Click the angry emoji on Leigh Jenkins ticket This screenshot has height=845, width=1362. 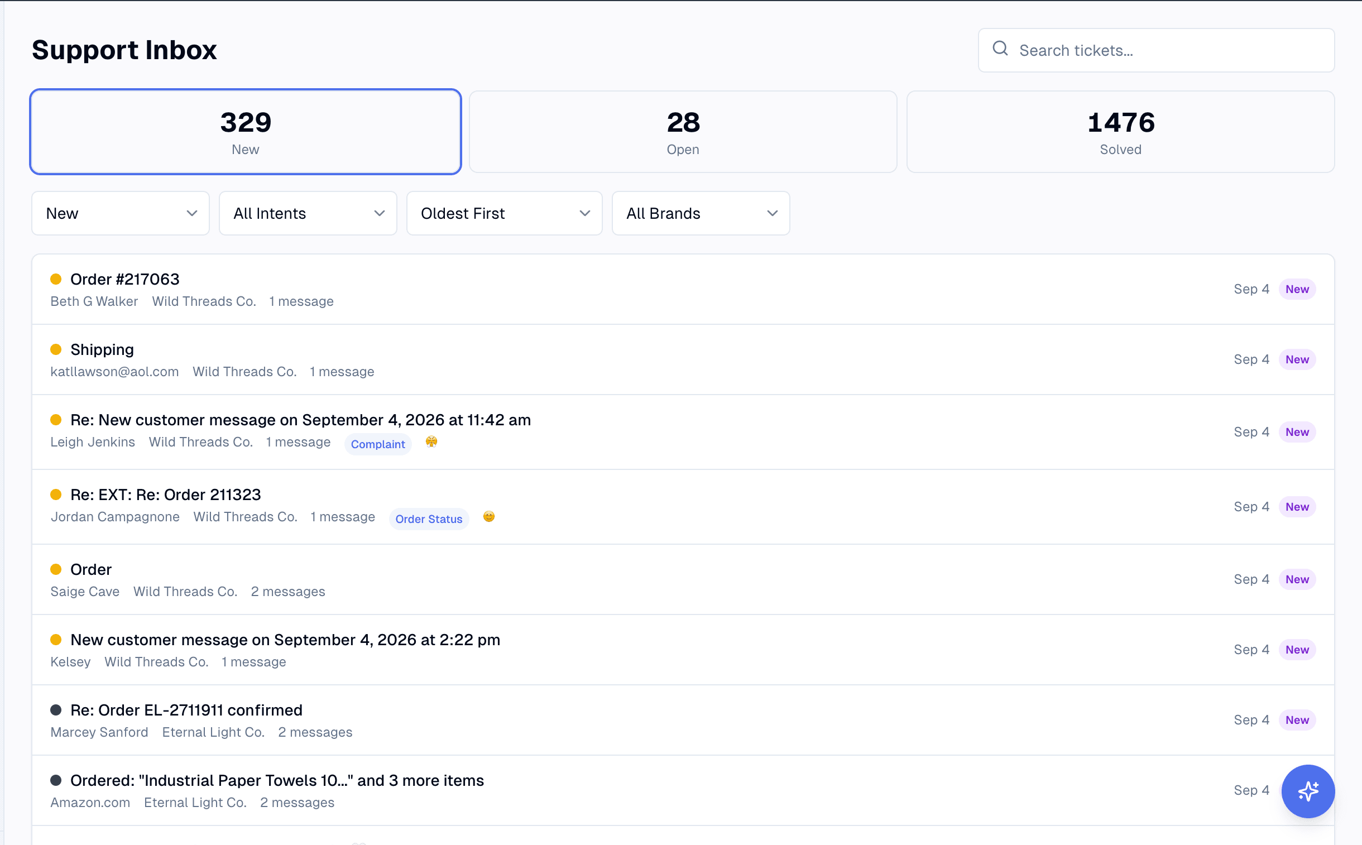[431, 442]
